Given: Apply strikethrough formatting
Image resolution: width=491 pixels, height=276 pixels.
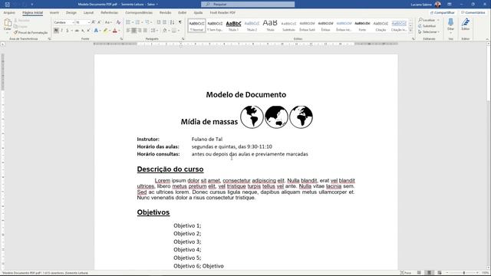Looking at the screenshot, I should click(x=77, y=31).
